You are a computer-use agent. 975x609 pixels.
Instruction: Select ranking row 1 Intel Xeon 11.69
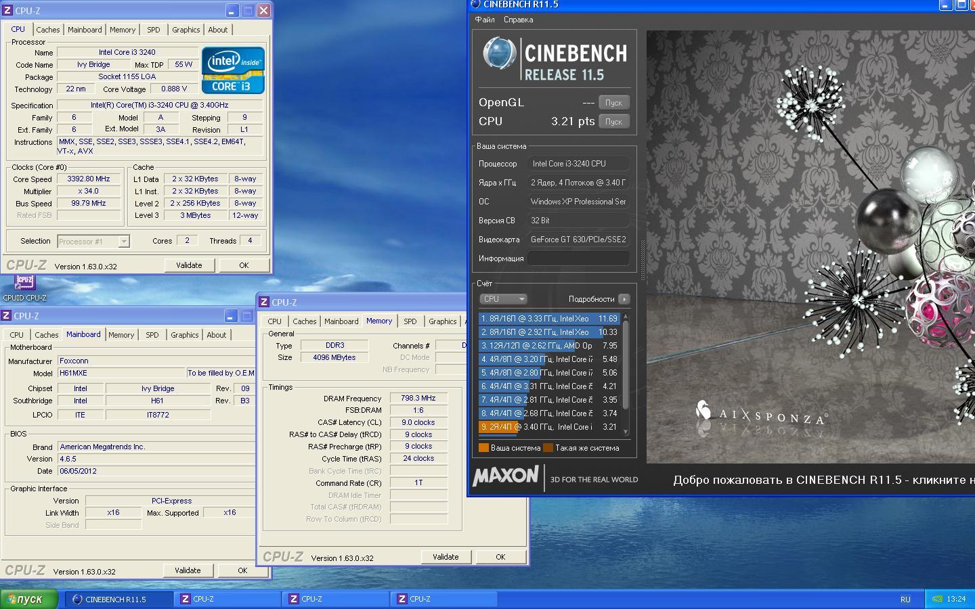pos(549,319)
